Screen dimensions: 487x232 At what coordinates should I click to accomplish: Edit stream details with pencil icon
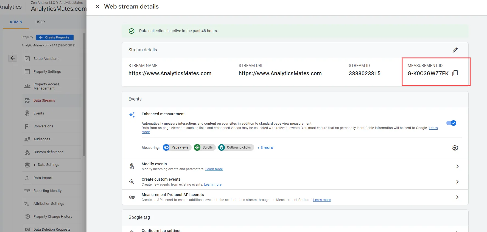click(x=455, y=50)
